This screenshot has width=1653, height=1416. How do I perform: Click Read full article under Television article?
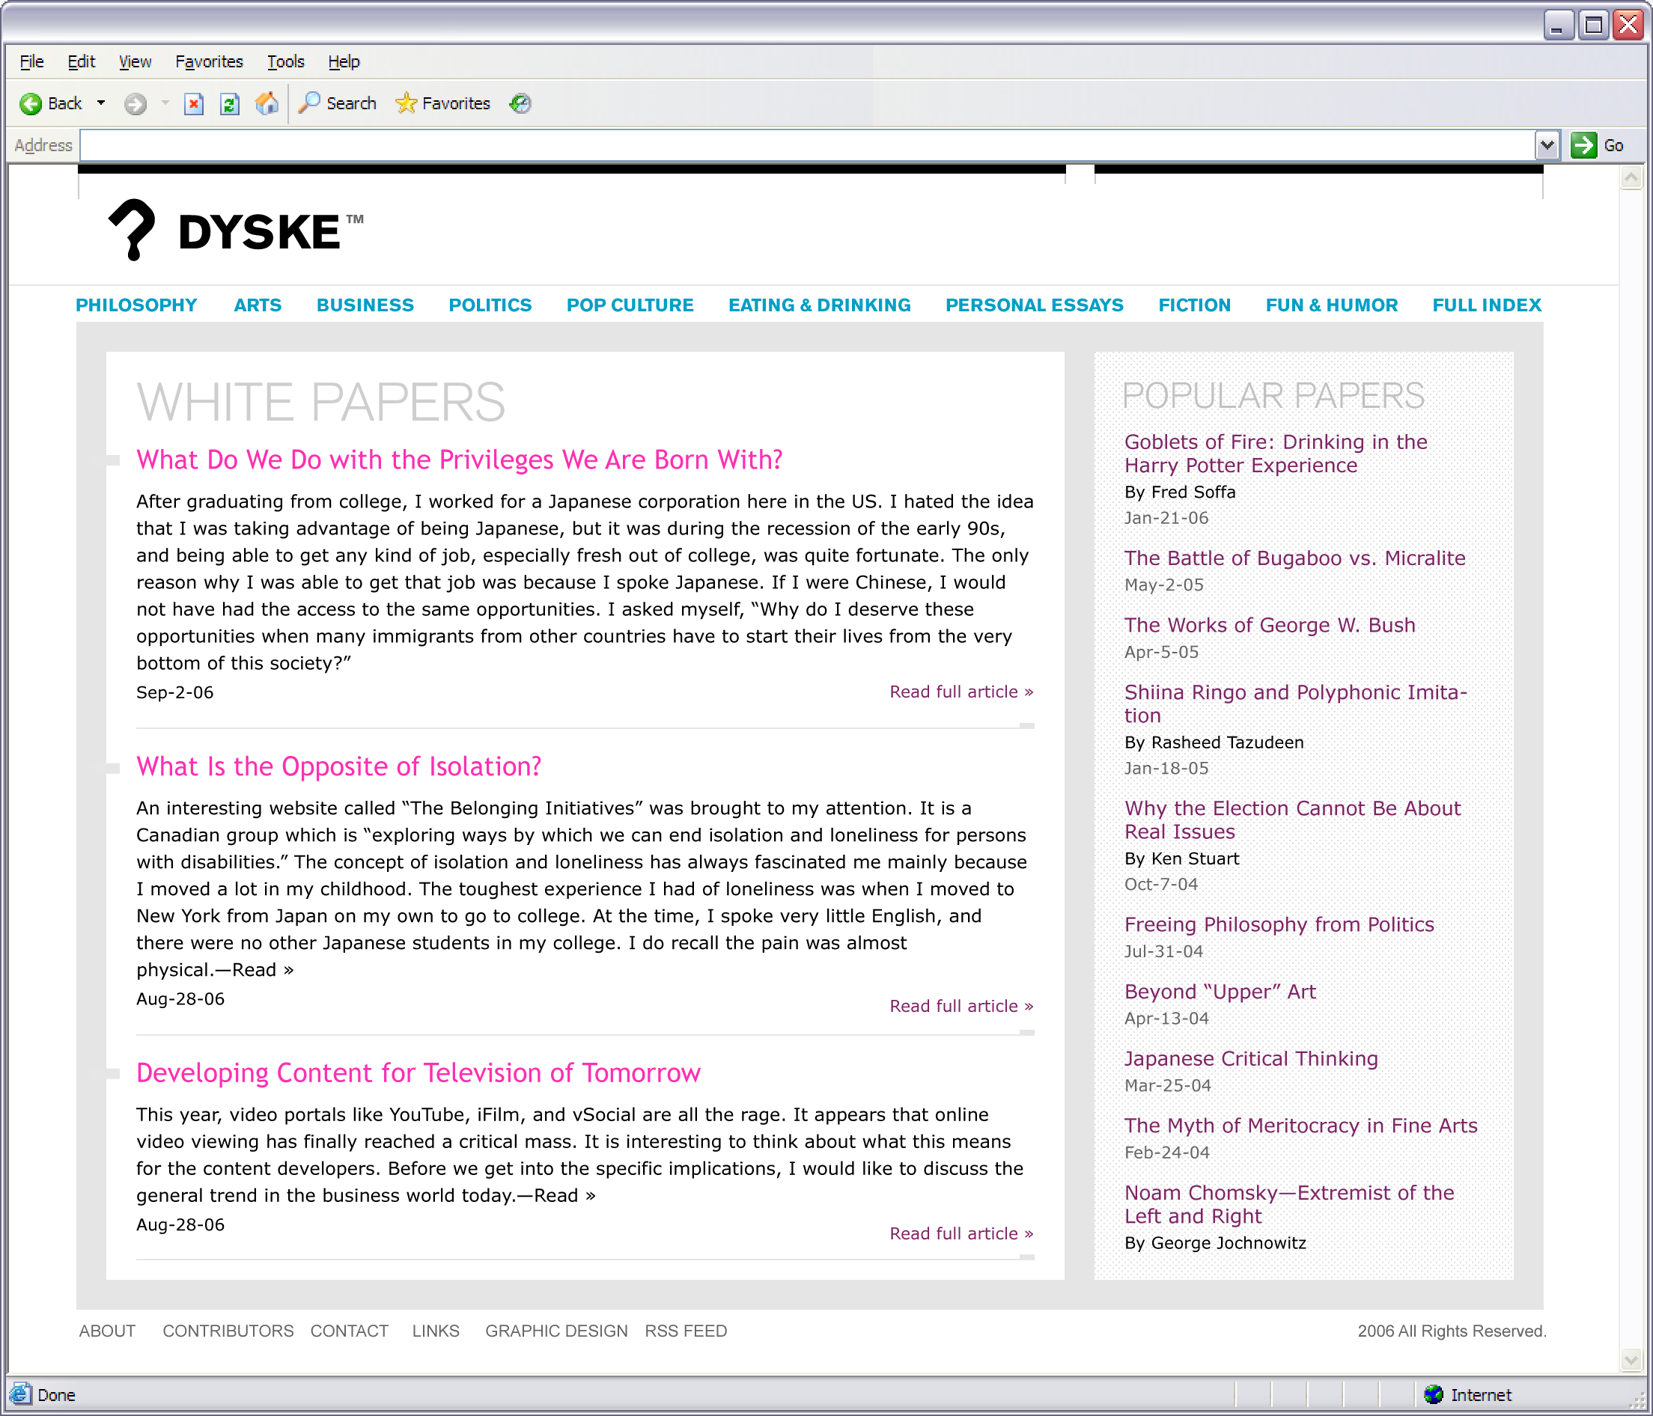click(961, 1233)
